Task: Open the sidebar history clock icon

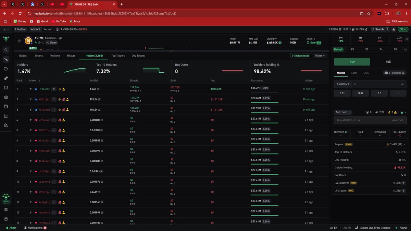Action: coord(6,69)
